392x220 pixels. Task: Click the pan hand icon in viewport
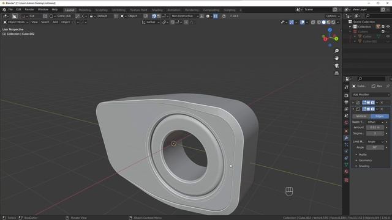(x=337, y=58)
